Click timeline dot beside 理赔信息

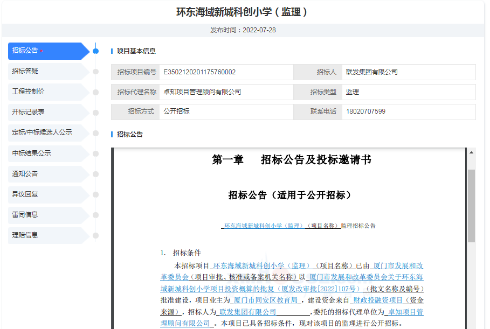point(96,235)
